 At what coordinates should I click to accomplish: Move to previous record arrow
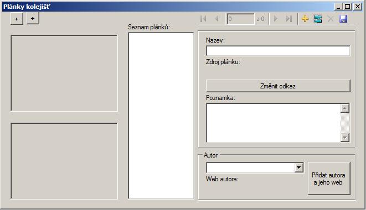click(x=216, y=19)
